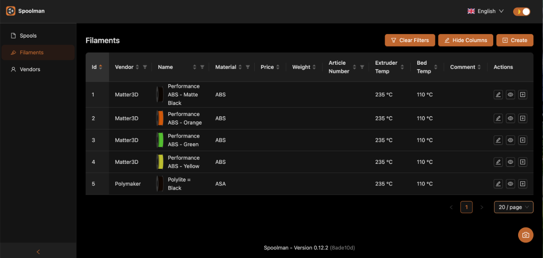Create a new filament
This screenshot has height=258, width=543.
click(x=515, y=40)
